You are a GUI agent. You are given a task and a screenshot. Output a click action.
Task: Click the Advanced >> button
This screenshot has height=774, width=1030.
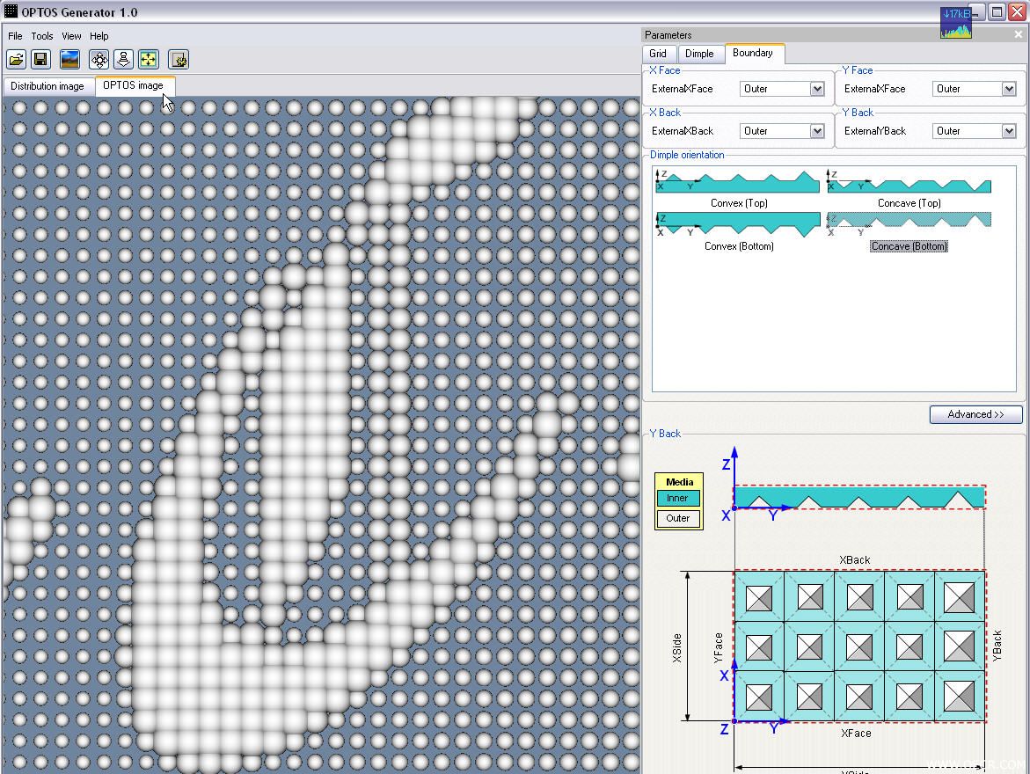975,414
